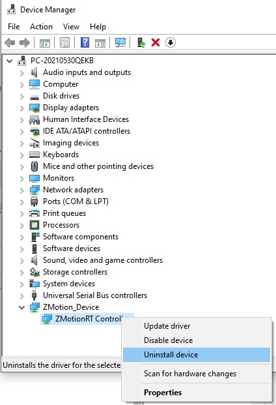
Task: Expand Universal Serial Bus controllers
Action: point(22,295)
